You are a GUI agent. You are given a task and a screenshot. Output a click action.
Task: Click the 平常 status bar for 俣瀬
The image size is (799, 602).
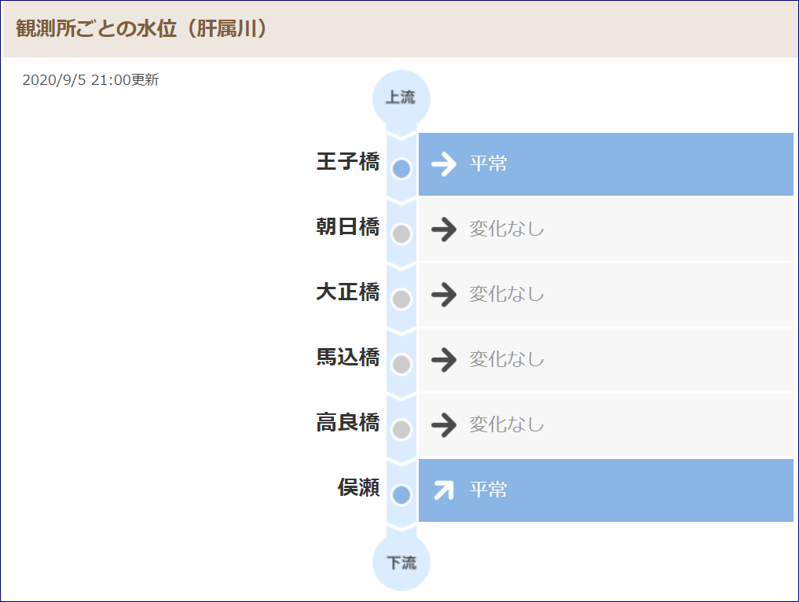point(606,490)
